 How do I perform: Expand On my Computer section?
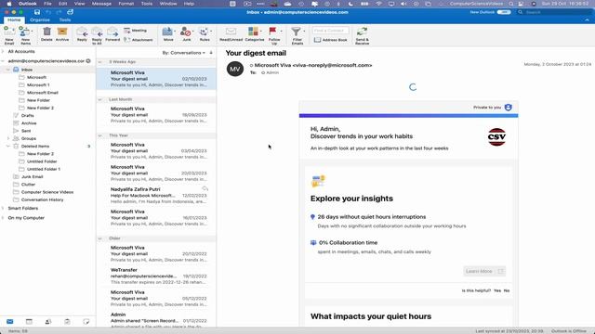(x=3, y=218)
